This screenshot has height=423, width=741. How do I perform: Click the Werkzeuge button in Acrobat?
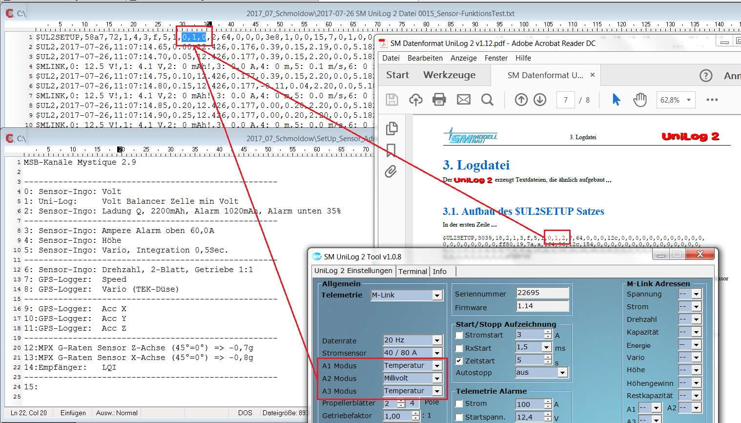(x=449, y=75)
